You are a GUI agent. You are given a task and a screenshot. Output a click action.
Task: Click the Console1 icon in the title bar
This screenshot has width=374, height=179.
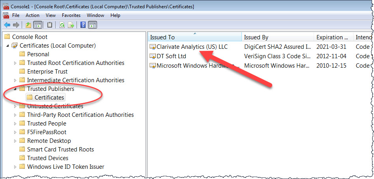[6, 6]
